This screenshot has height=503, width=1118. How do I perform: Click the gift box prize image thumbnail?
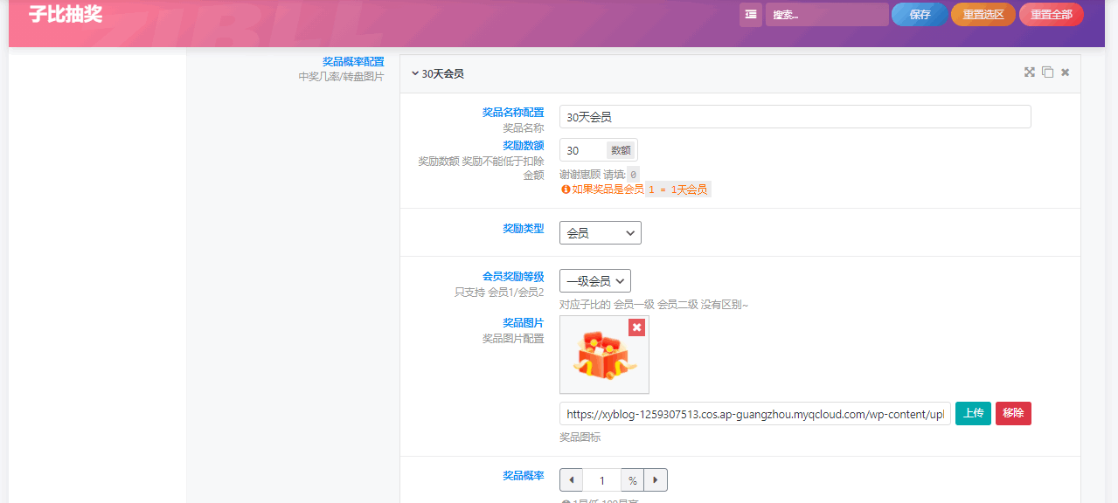(x=603, y=356)
